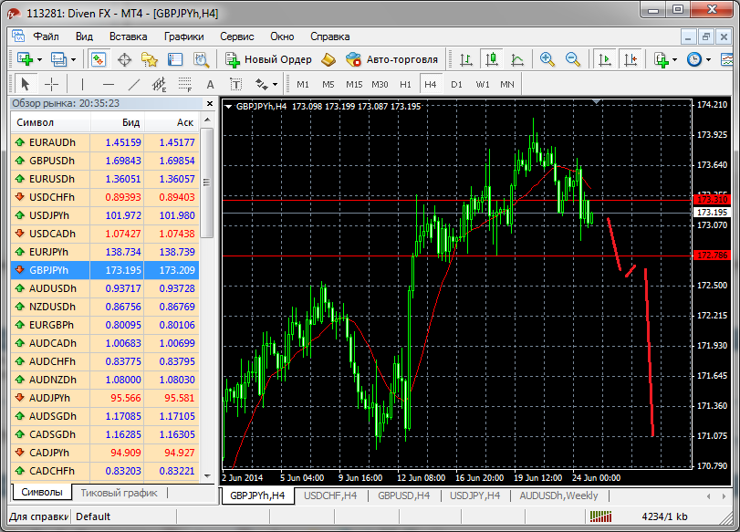Viewport: 740px width, 532px height.
Task: Draw a vertical line on the chart
Action: tap(82, 85)
